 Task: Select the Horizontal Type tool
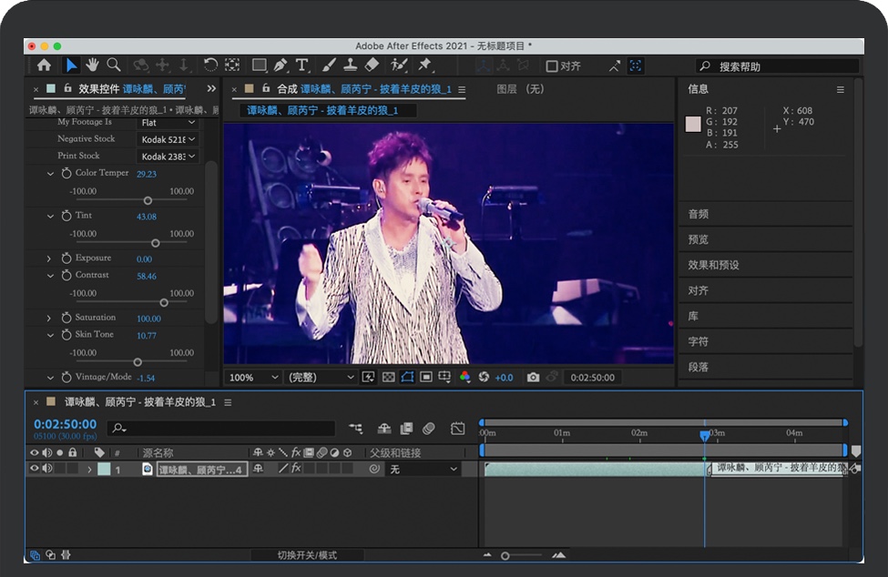302,65
